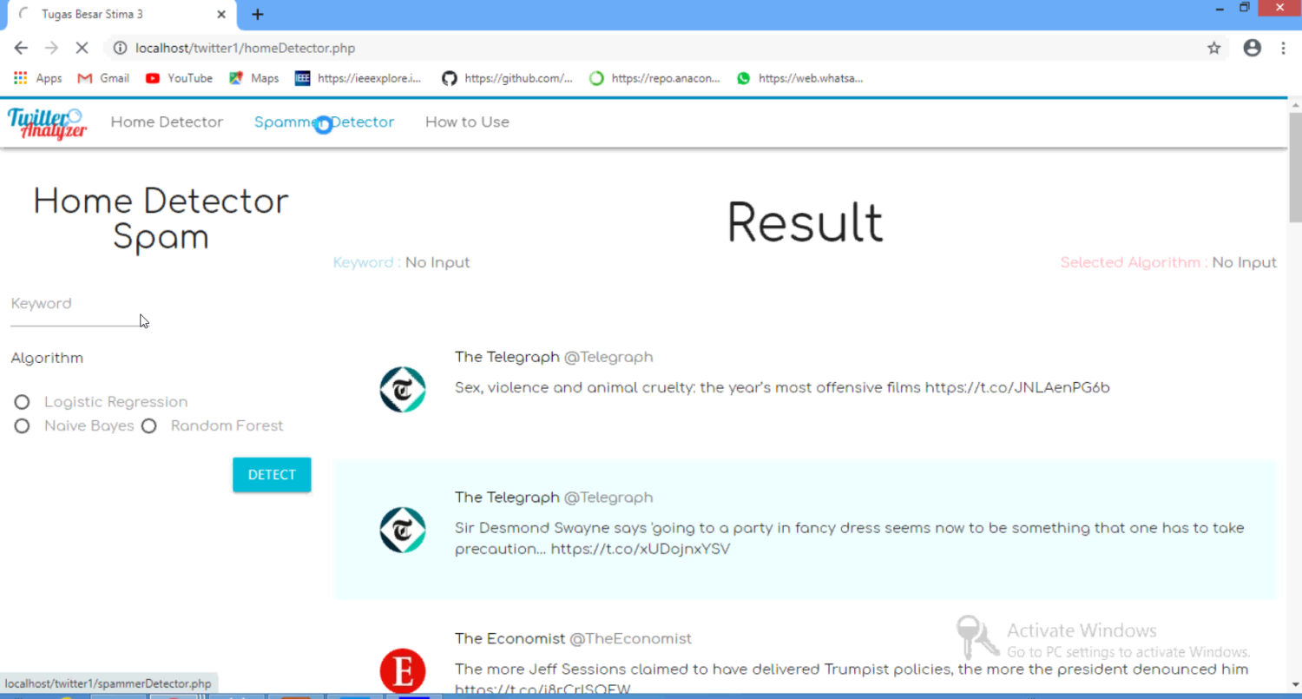The height and width of the screenshot is (699, 1302).
Task: Open the YouTube bookmark
Action: click(179, 78)
